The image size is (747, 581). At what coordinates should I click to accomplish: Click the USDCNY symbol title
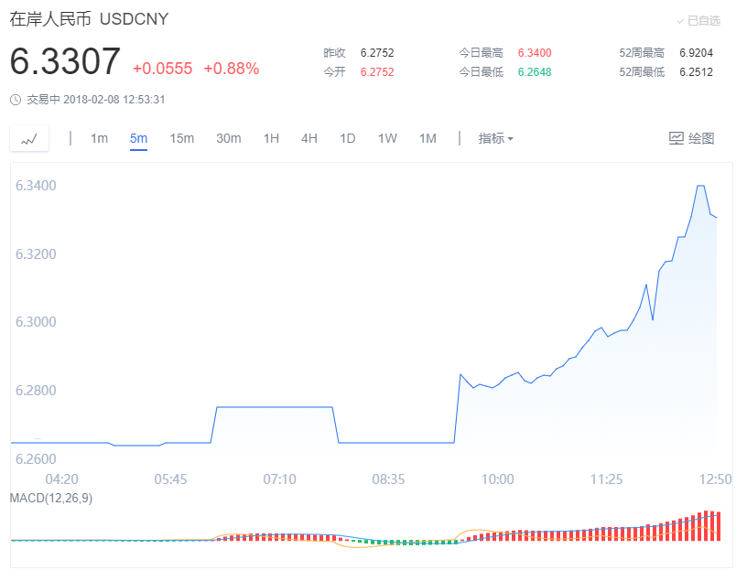(x=134, y=19)
